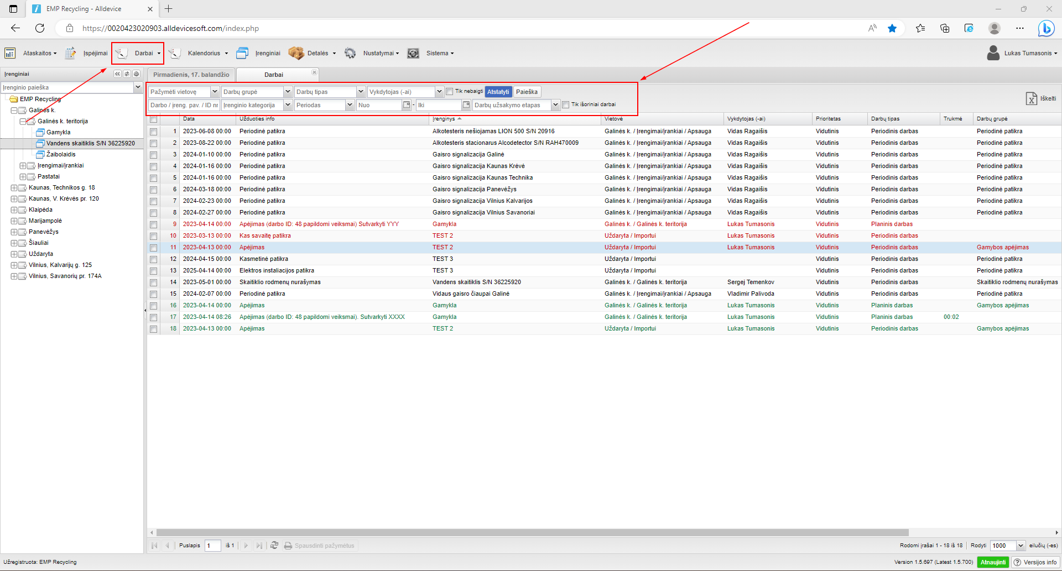
Task: Open the Detalės parts box icon
Action: pyautogui.click(x=296, y=53)
